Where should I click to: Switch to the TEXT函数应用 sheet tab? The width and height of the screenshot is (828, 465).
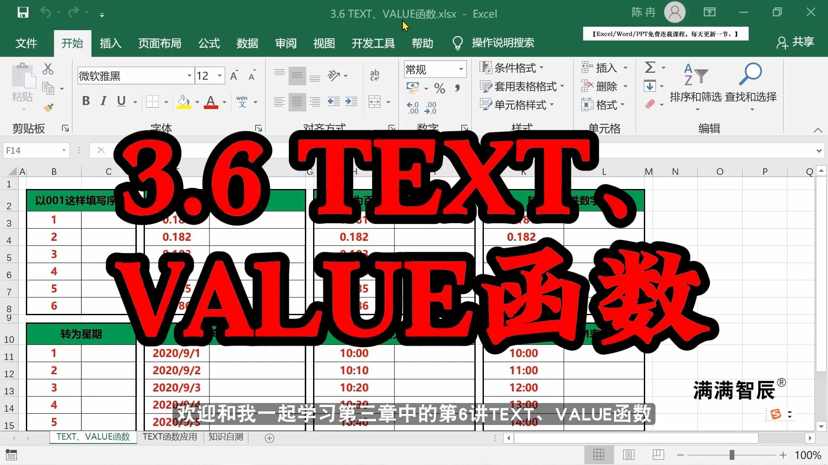[x=170, y=437]
